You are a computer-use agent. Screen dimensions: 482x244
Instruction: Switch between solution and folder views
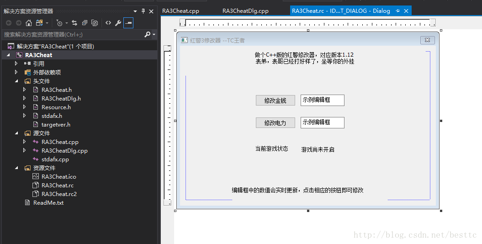(39, 23)
